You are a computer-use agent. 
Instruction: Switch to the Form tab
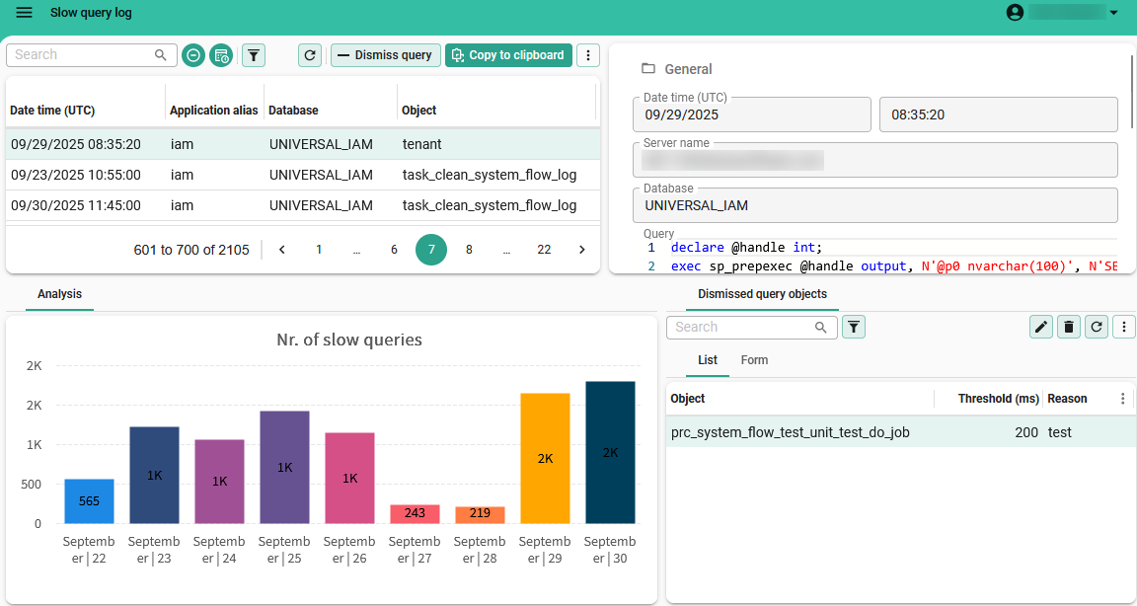[754, 360]
